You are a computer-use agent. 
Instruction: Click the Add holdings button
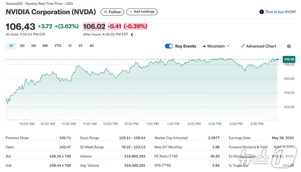coord(142,12)
